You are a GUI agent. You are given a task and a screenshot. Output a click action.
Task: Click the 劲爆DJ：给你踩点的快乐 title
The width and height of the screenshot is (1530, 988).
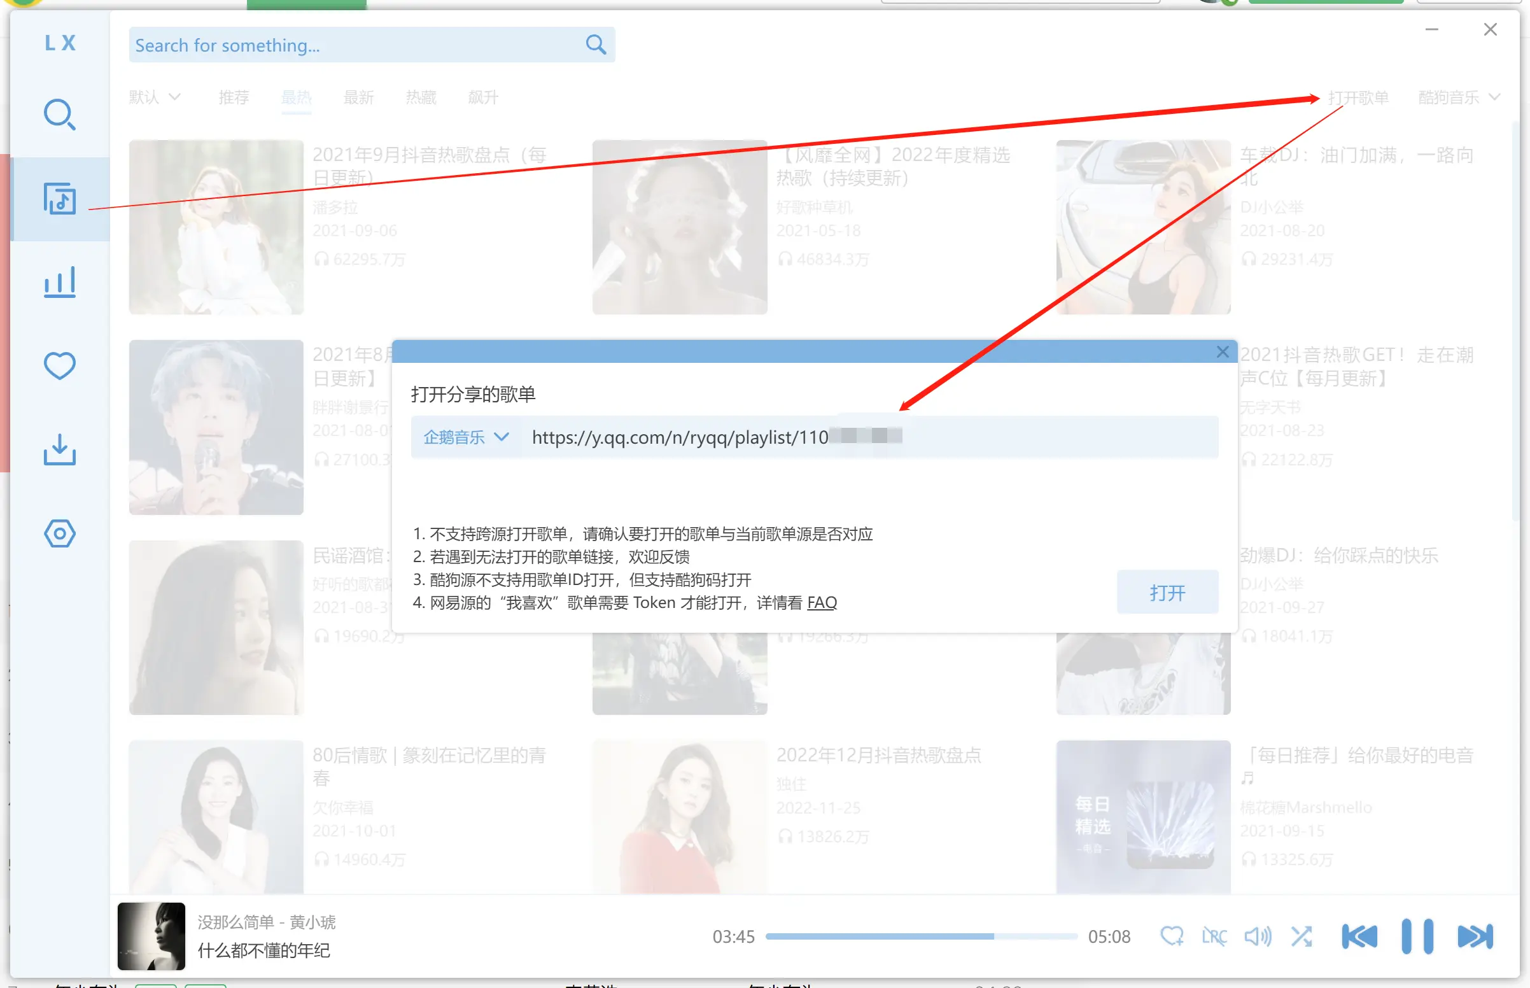pyautogui.click(x=1338, y=555)
